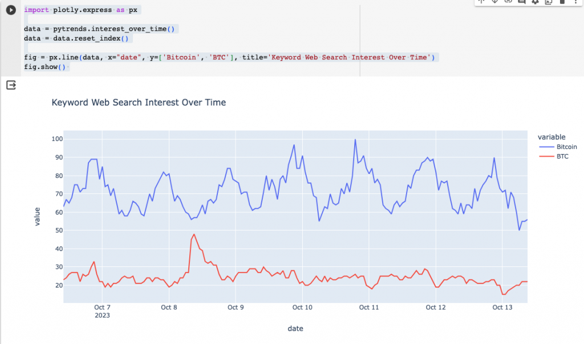The height and width of the screenshot is (344, 584).
Task: Delete the cell with the trash icon
Action: (562, 2)
